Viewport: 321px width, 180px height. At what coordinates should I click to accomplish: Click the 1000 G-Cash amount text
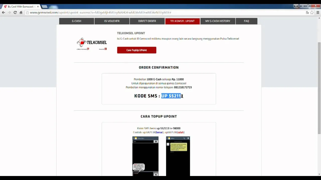click(x=154, y=79)
